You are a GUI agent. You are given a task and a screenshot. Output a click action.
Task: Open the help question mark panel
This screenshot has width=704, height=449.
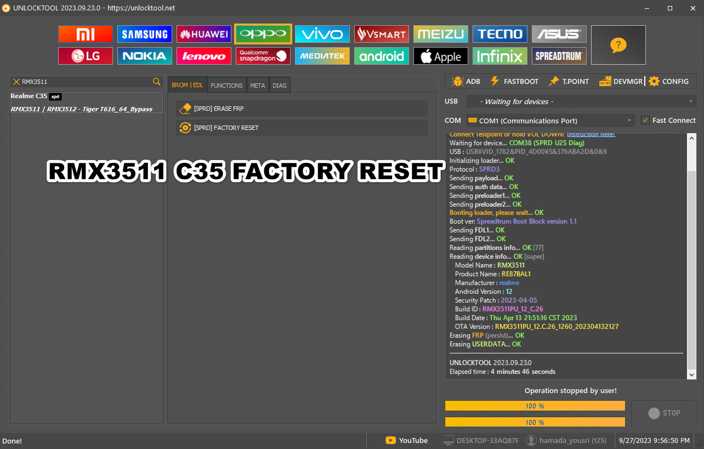618,45
